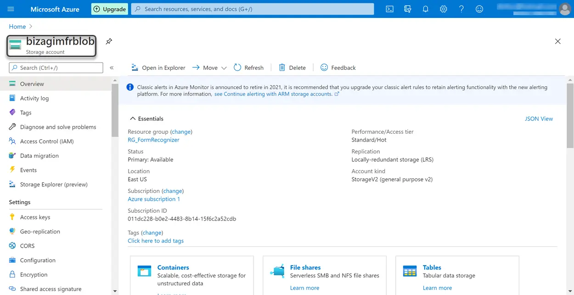Click the Encryption lock icon
This screenshot has height=295, width=574.
tap(12, 275)
